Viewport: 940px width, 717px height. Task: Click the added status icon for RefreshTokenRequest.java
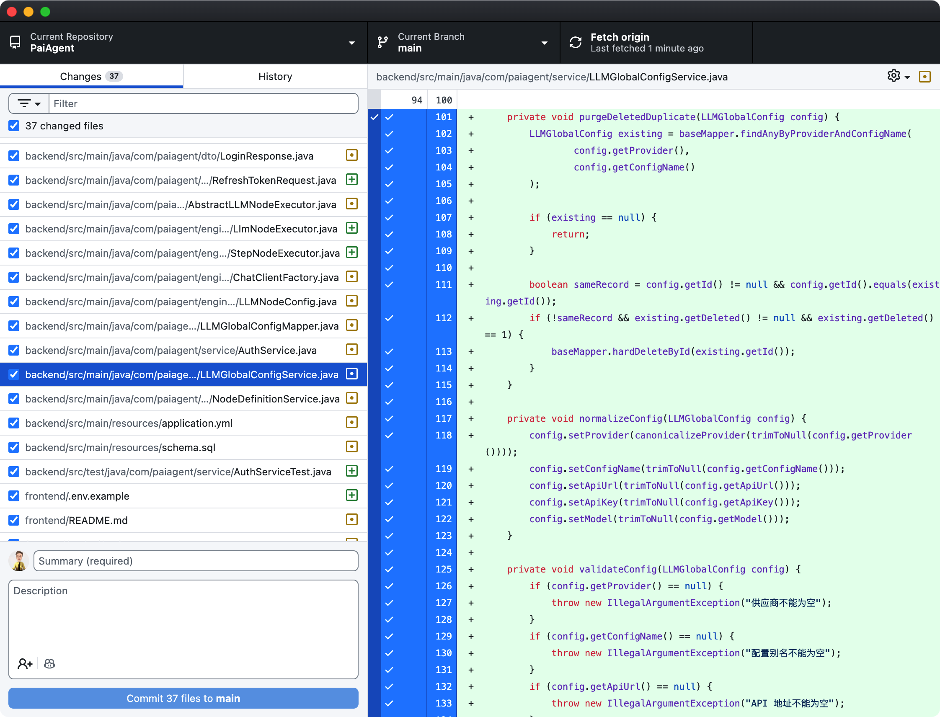tap(351, 180)
